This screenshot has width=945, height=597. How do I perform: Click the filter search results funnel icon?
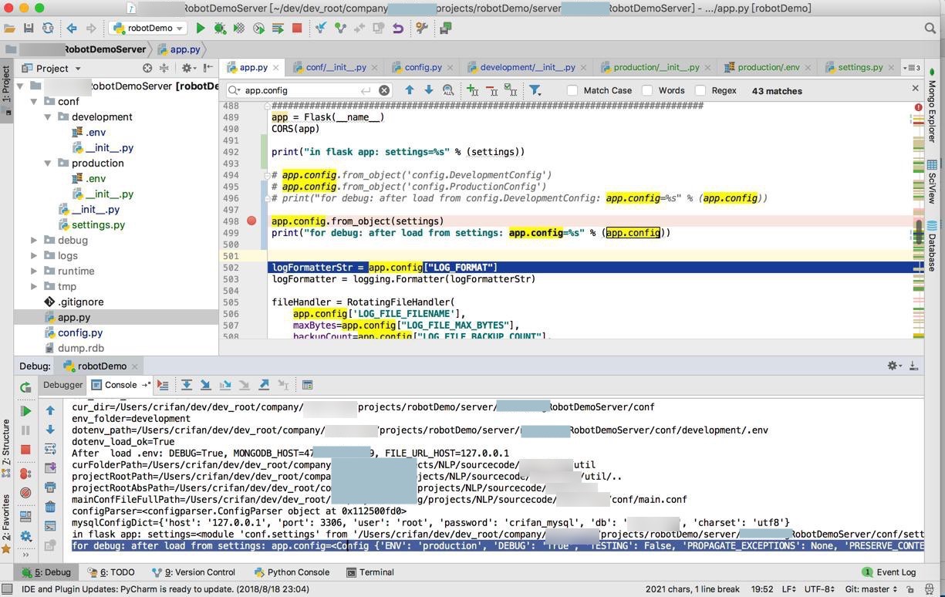pyautogui.click(x=535, y=90)
